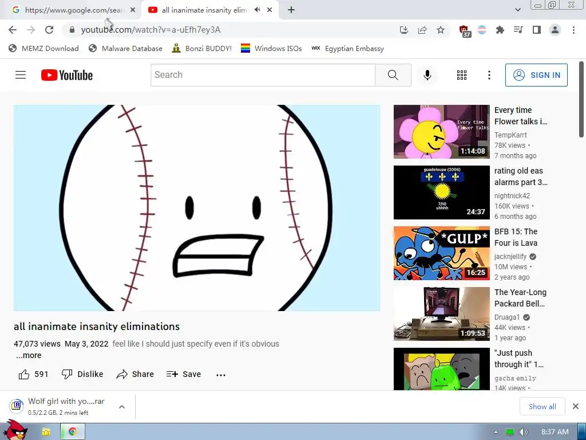Click the baseball video player
The height and width of the screenshot is (440, 586).
point(197,207)
